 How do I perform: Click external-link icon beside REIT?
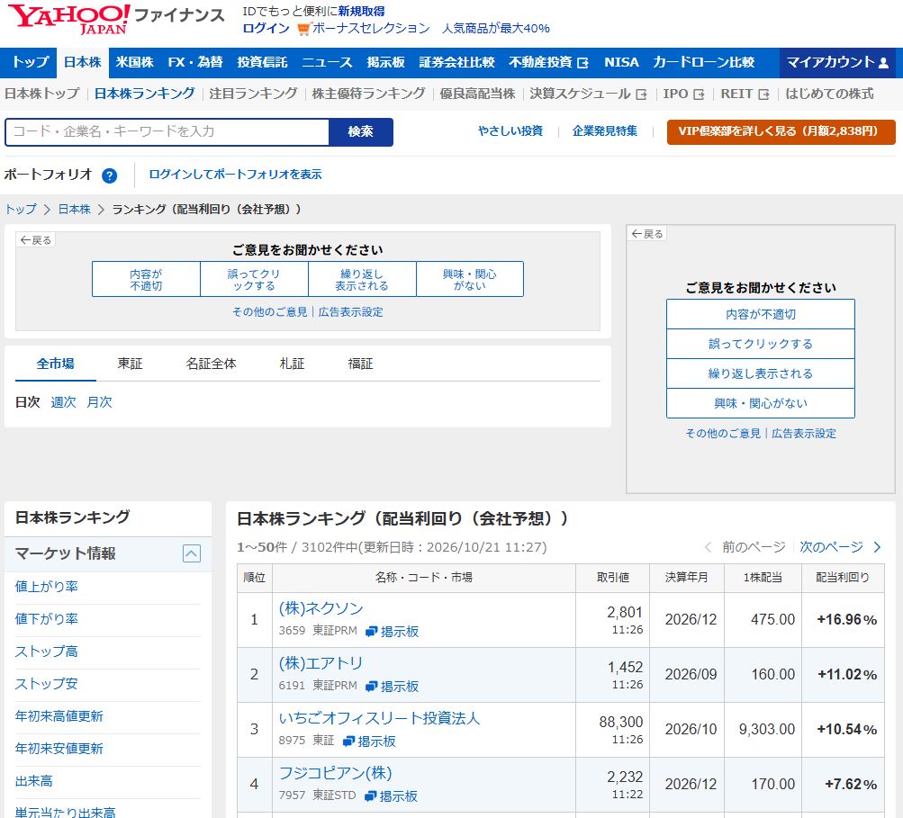(x=763, y=94)
